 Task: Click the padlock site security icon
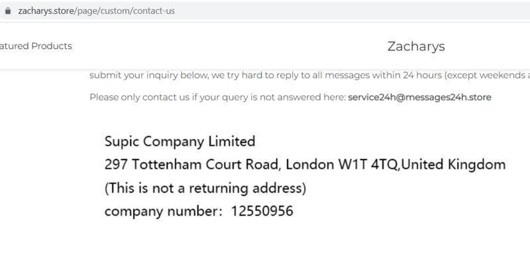click(8, 11)
